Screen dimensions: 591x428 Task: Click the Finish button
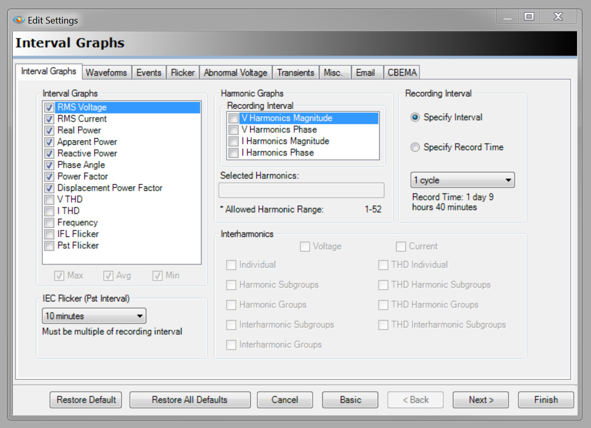[545, 400]
